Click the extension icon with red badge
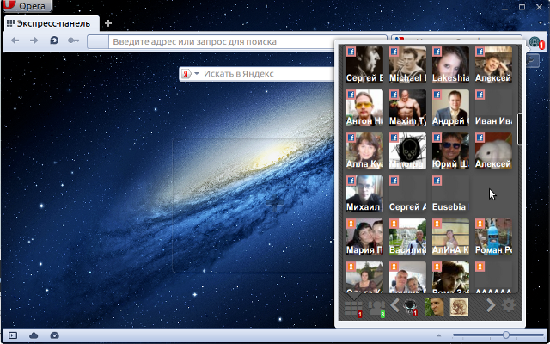This screenshot has height=344, width=550. pyautogui.click(x=535, y=42)
